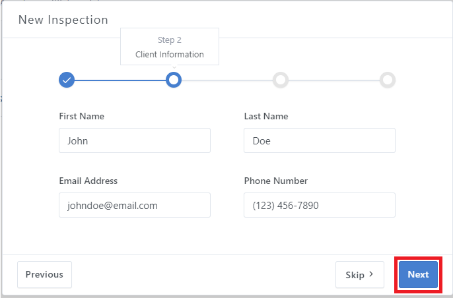Screen dimensions: 453x298
Task: Click the First Name field containing John
Action: (134, 140)
